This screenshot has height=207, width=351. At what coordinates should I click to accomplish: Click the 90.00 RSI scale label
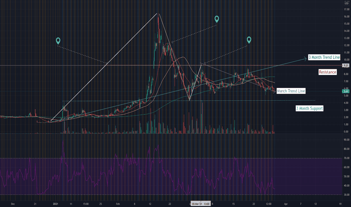tap(346, 140)
